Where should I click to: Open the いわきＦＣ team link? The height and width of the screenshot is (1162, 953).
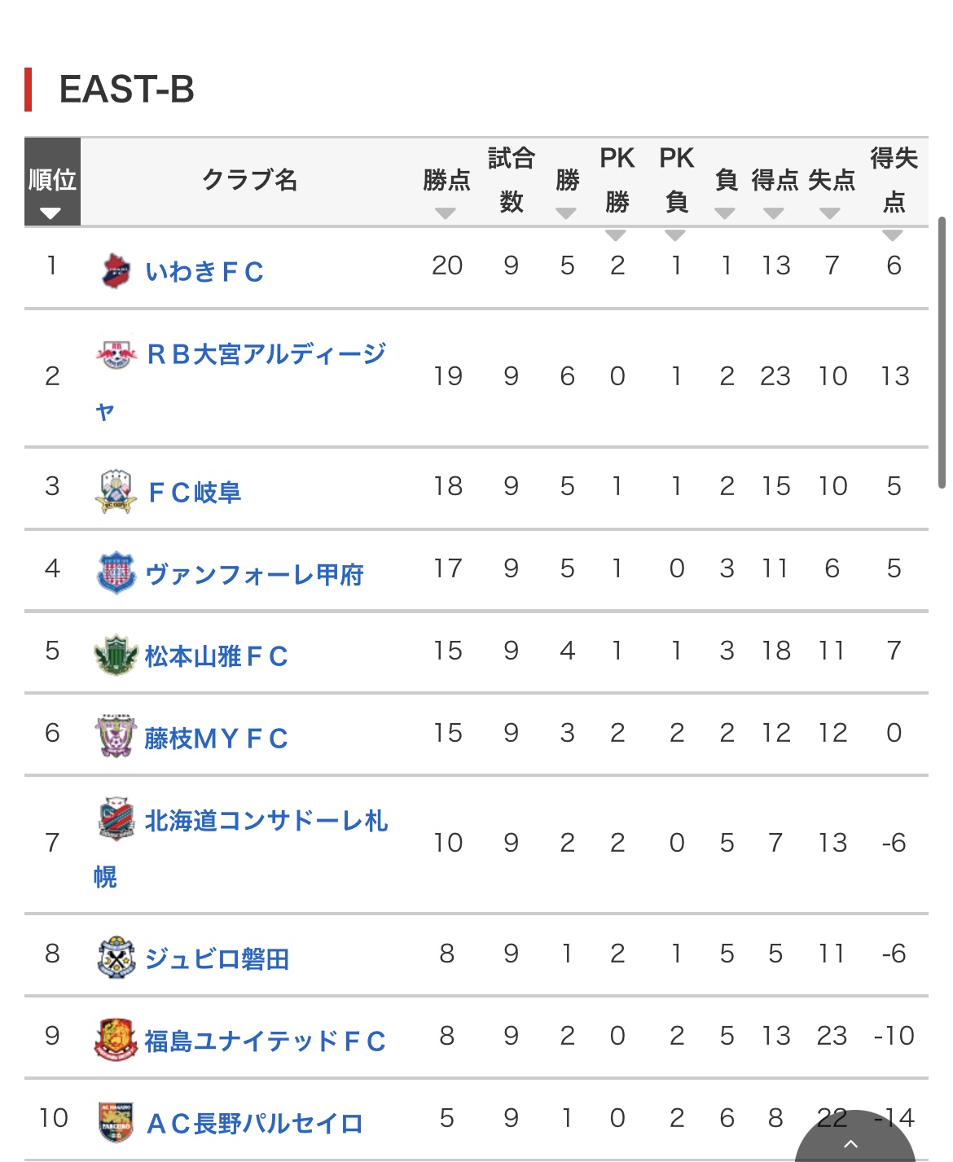[204, 271]
